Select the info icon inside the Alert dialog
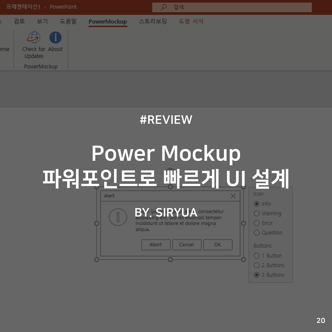Viewport: 332px width, 332px height. [118, 217]
